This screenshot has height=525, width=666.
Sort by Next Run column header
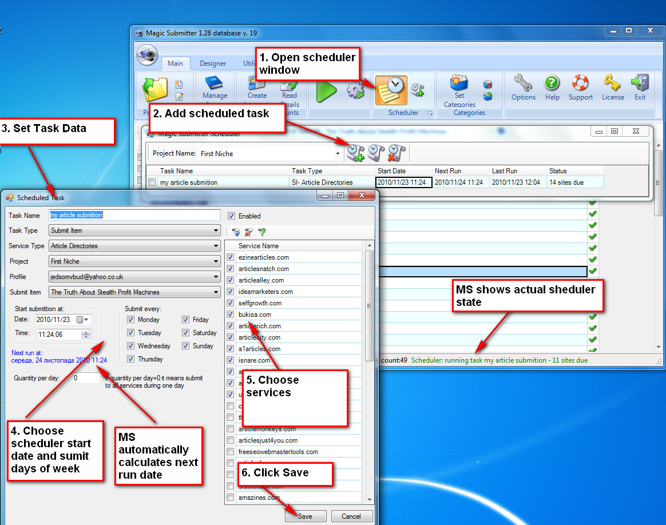(x=461, y=171)
